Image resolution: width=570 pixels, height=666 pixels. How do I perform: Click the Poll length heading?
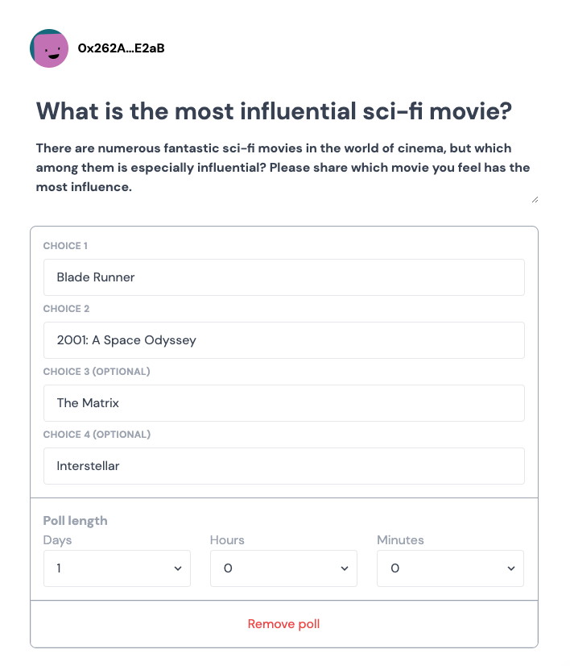click(x=75, y=521)
